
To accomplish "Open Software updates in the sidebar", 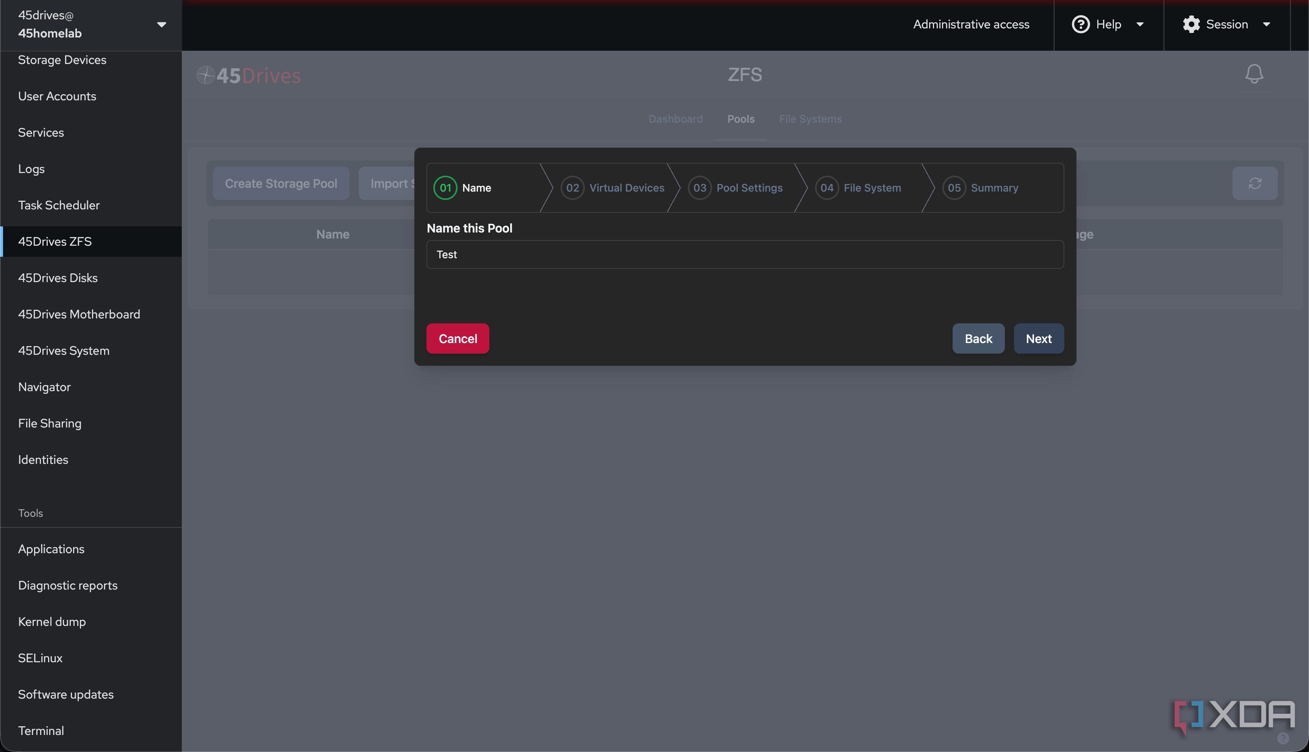I will coord(91,694).
